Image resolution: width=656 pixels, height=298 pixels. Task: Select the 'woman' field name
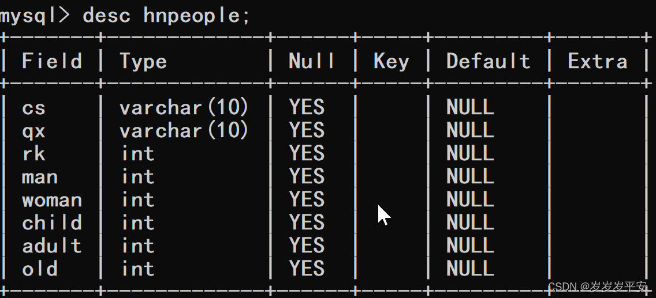click(52, 201)
